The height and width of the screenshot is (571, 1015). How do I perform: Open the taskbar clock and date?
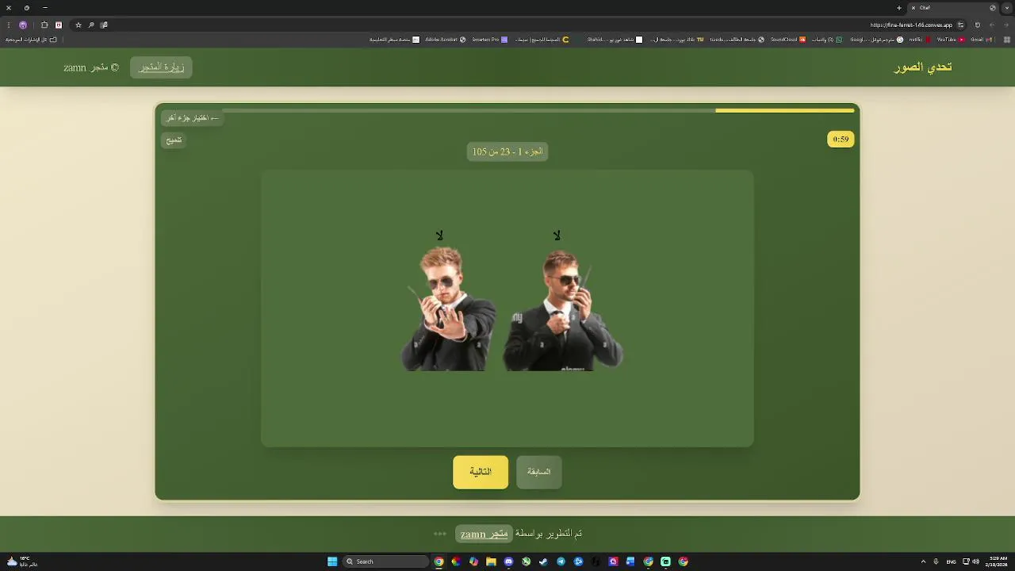(998, 561)
